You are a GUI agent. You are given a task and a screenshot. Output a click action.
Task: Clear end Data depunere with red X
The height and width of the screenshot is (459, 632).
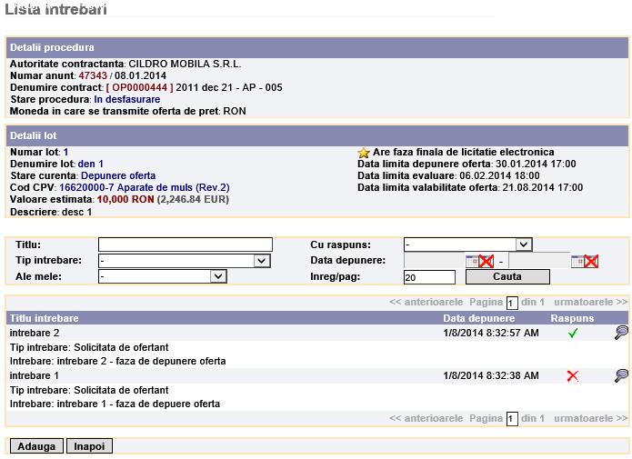(591, 261)
